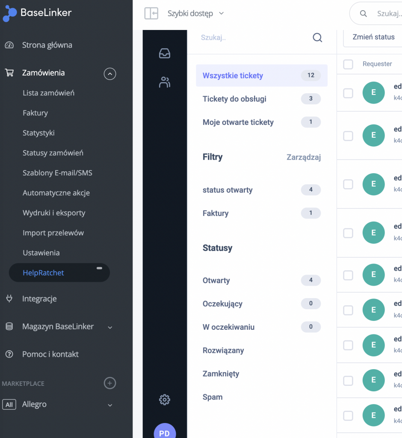402x438 pixels.
Task: Tick the checkbox of the first ticket row
Action: [348, 93]
